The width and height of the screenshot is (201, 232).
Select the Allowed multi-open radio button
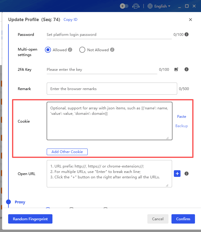[48, 50]
